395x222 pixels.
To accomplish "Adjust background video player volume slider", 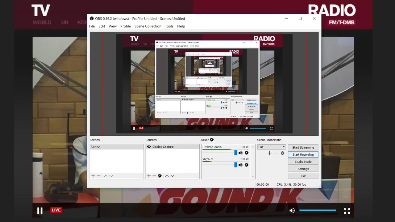I will coord(318,210).
